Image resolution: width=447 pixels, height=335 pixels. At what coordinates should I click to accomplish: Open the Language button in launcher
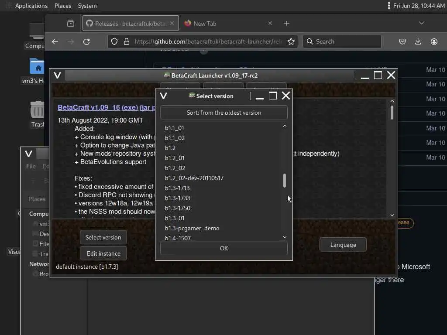coord(343,245)
